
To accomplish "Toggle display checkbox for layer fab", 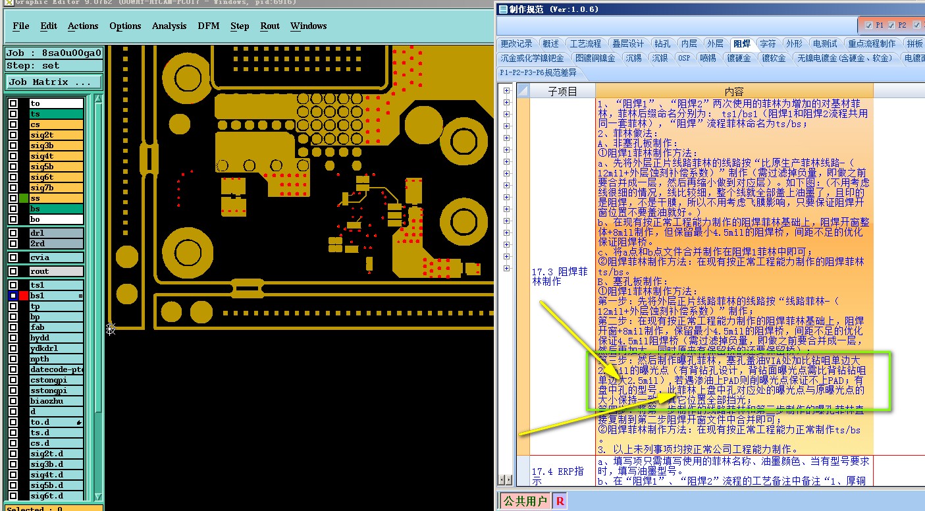I will pyautogui.click(x=13, y=327).
